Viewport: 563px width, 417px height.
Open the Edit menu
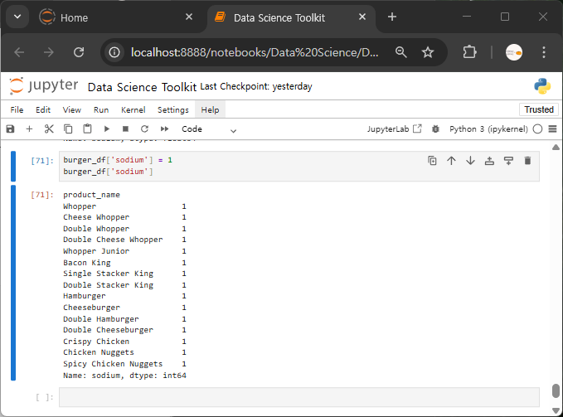43,109
